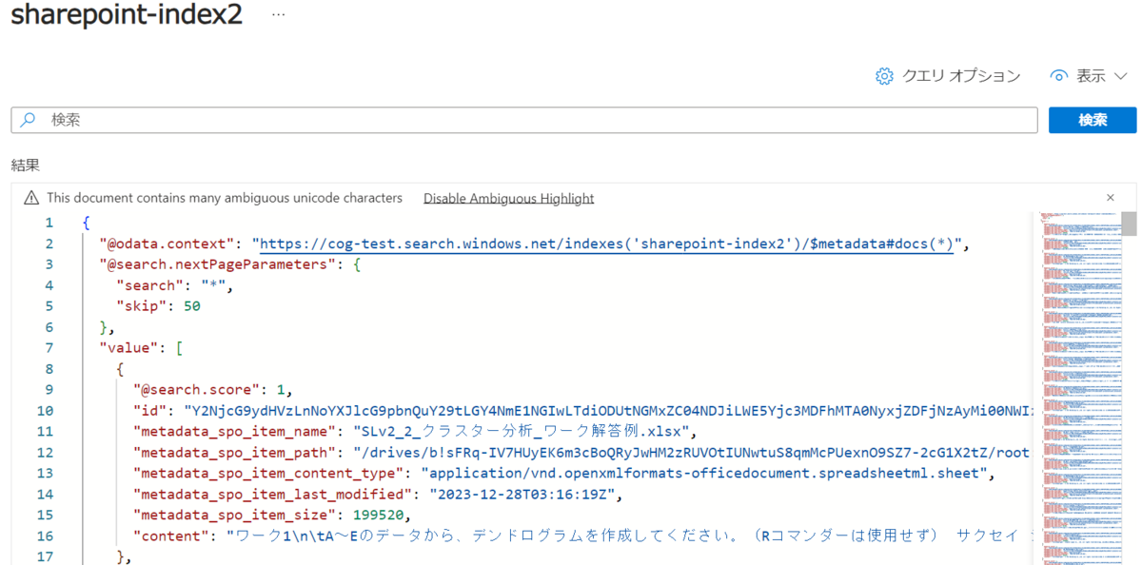The width and height of the screenshot is (1142, 565).
Task: Click the "search": "*" line
Action: (x=174, y=285)
